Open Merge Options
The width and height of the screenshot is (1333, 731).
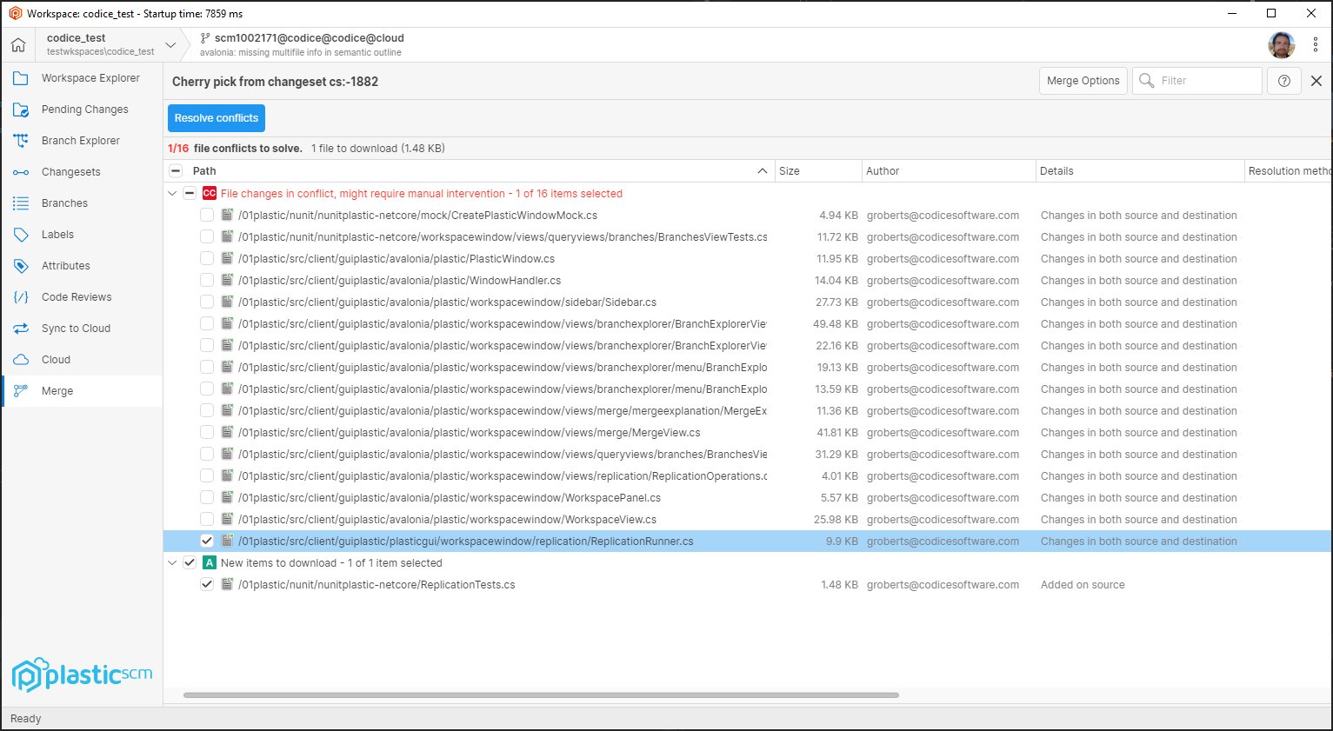pyautogui.click(x=1083, y=80)
